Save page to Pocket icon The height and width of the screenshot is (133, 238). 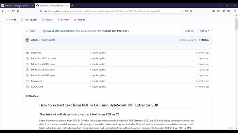pos(187,11)
